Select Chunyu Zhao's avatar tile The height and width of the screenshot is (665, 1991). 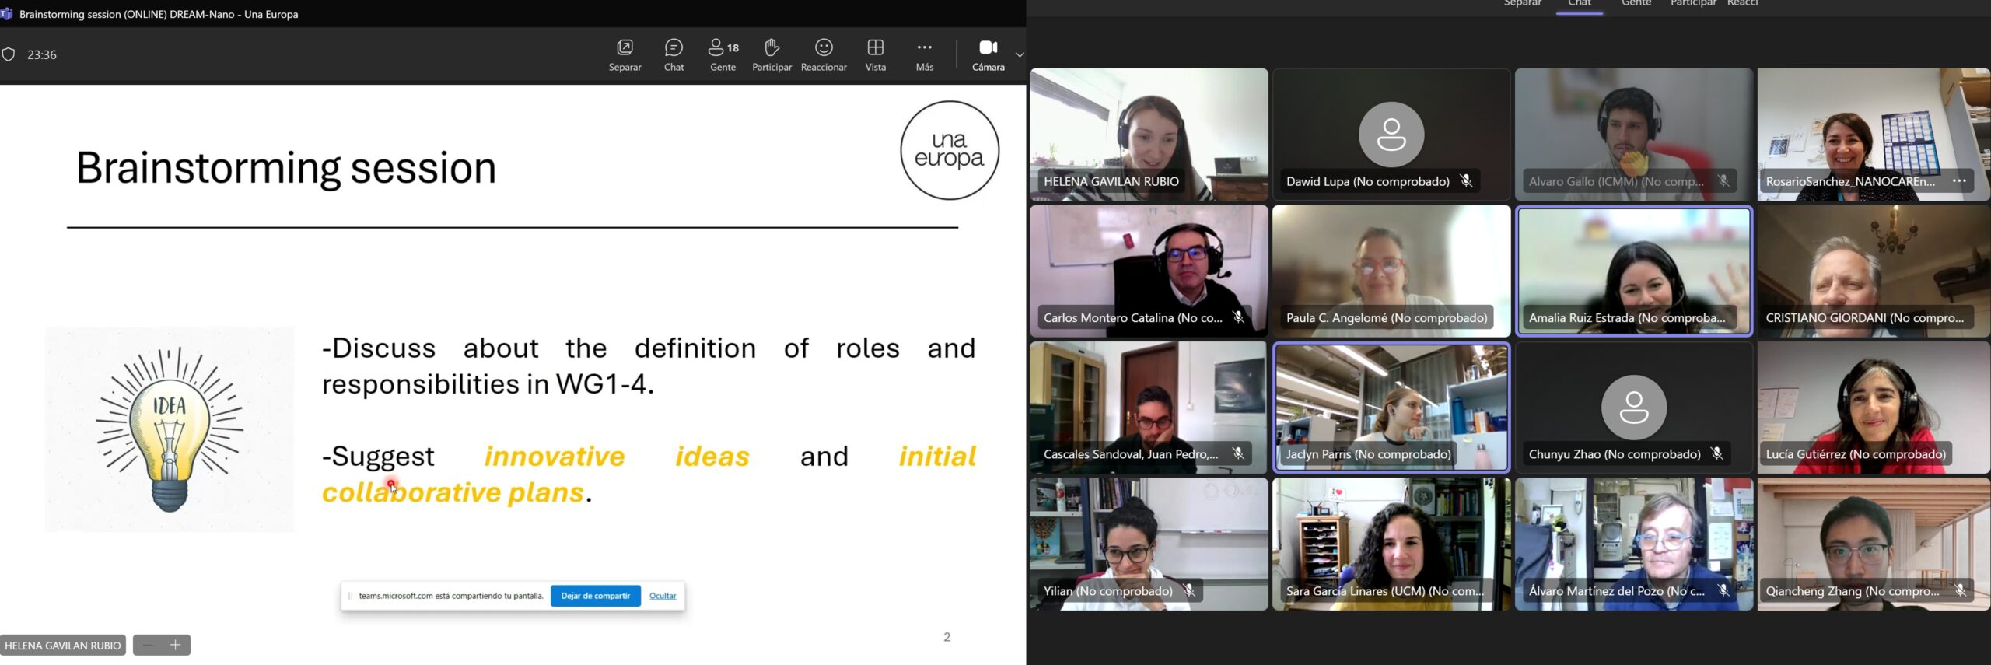pyautogui.click(x=1633, y=407)
